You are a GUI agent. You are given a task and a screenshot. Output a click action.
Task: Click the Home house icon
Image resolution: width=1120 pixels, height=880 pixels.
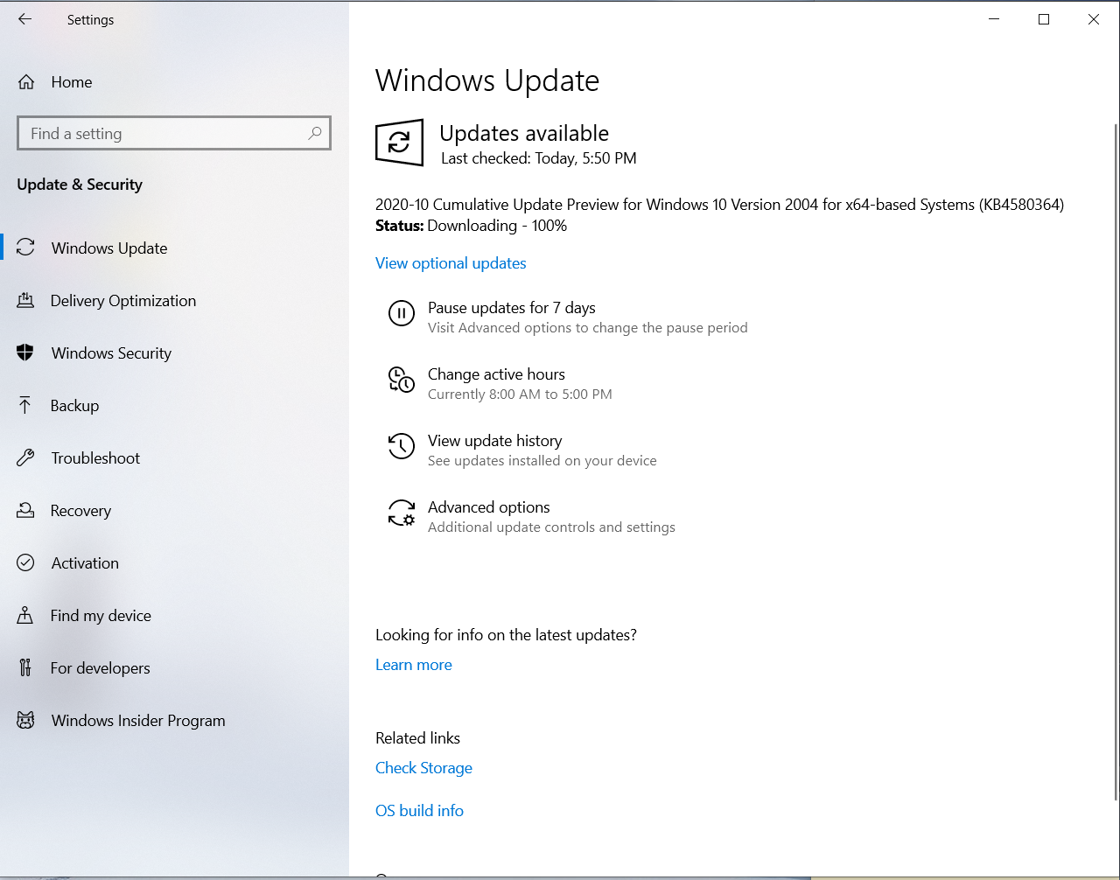(26, 82)
